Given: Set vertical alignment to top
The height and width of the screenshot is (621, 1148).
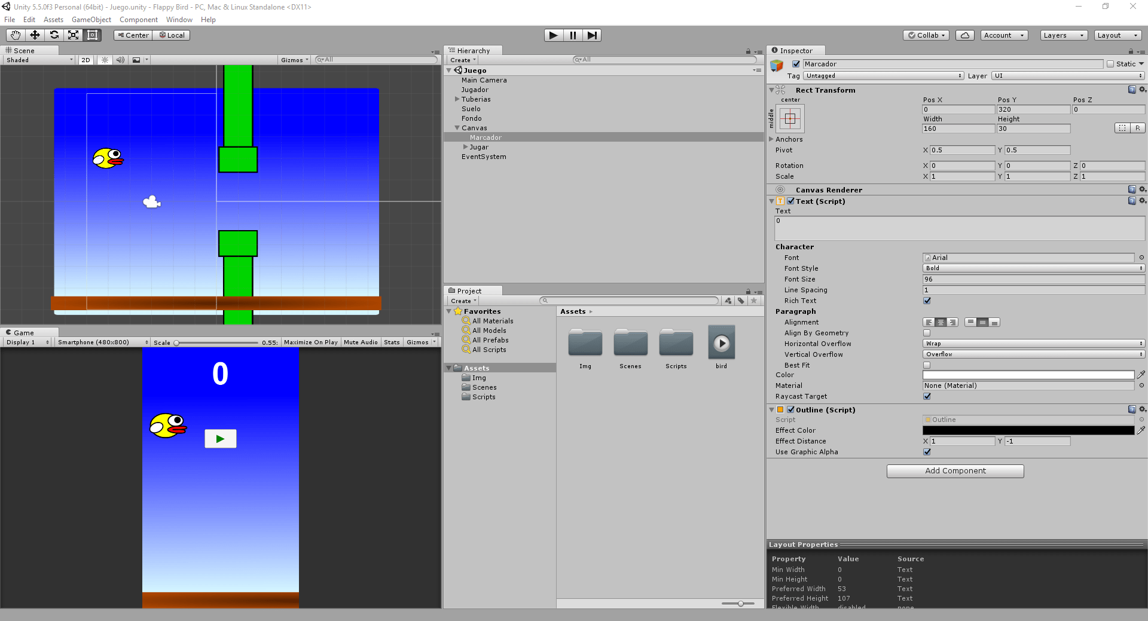Looking at the screenshot, I should [x=970, y=322].
